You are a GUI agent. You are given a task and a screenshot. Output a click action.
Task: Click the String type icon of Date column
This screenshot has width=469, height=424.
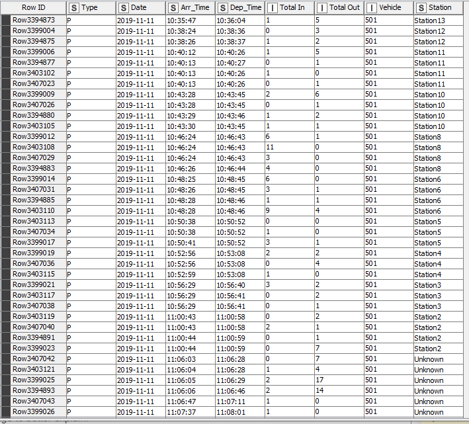[x=124, y=8]
